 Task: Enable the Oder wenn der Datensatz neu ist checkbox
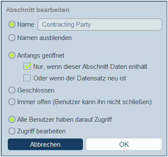pyautogui.click(x=27, y=78)
